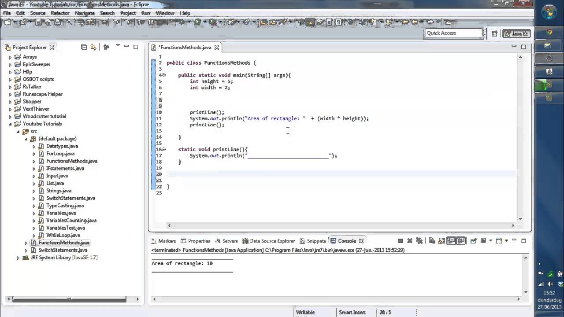Select SwitchStatements.java under default package
The height and width of the screenshot is (317, 564).
click(x=70, y=198)
